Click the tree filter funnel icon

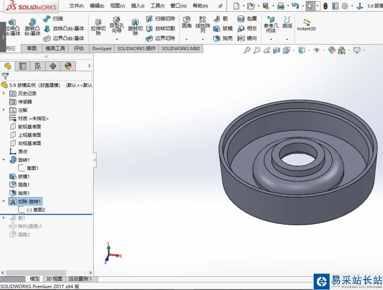(5, 76)
